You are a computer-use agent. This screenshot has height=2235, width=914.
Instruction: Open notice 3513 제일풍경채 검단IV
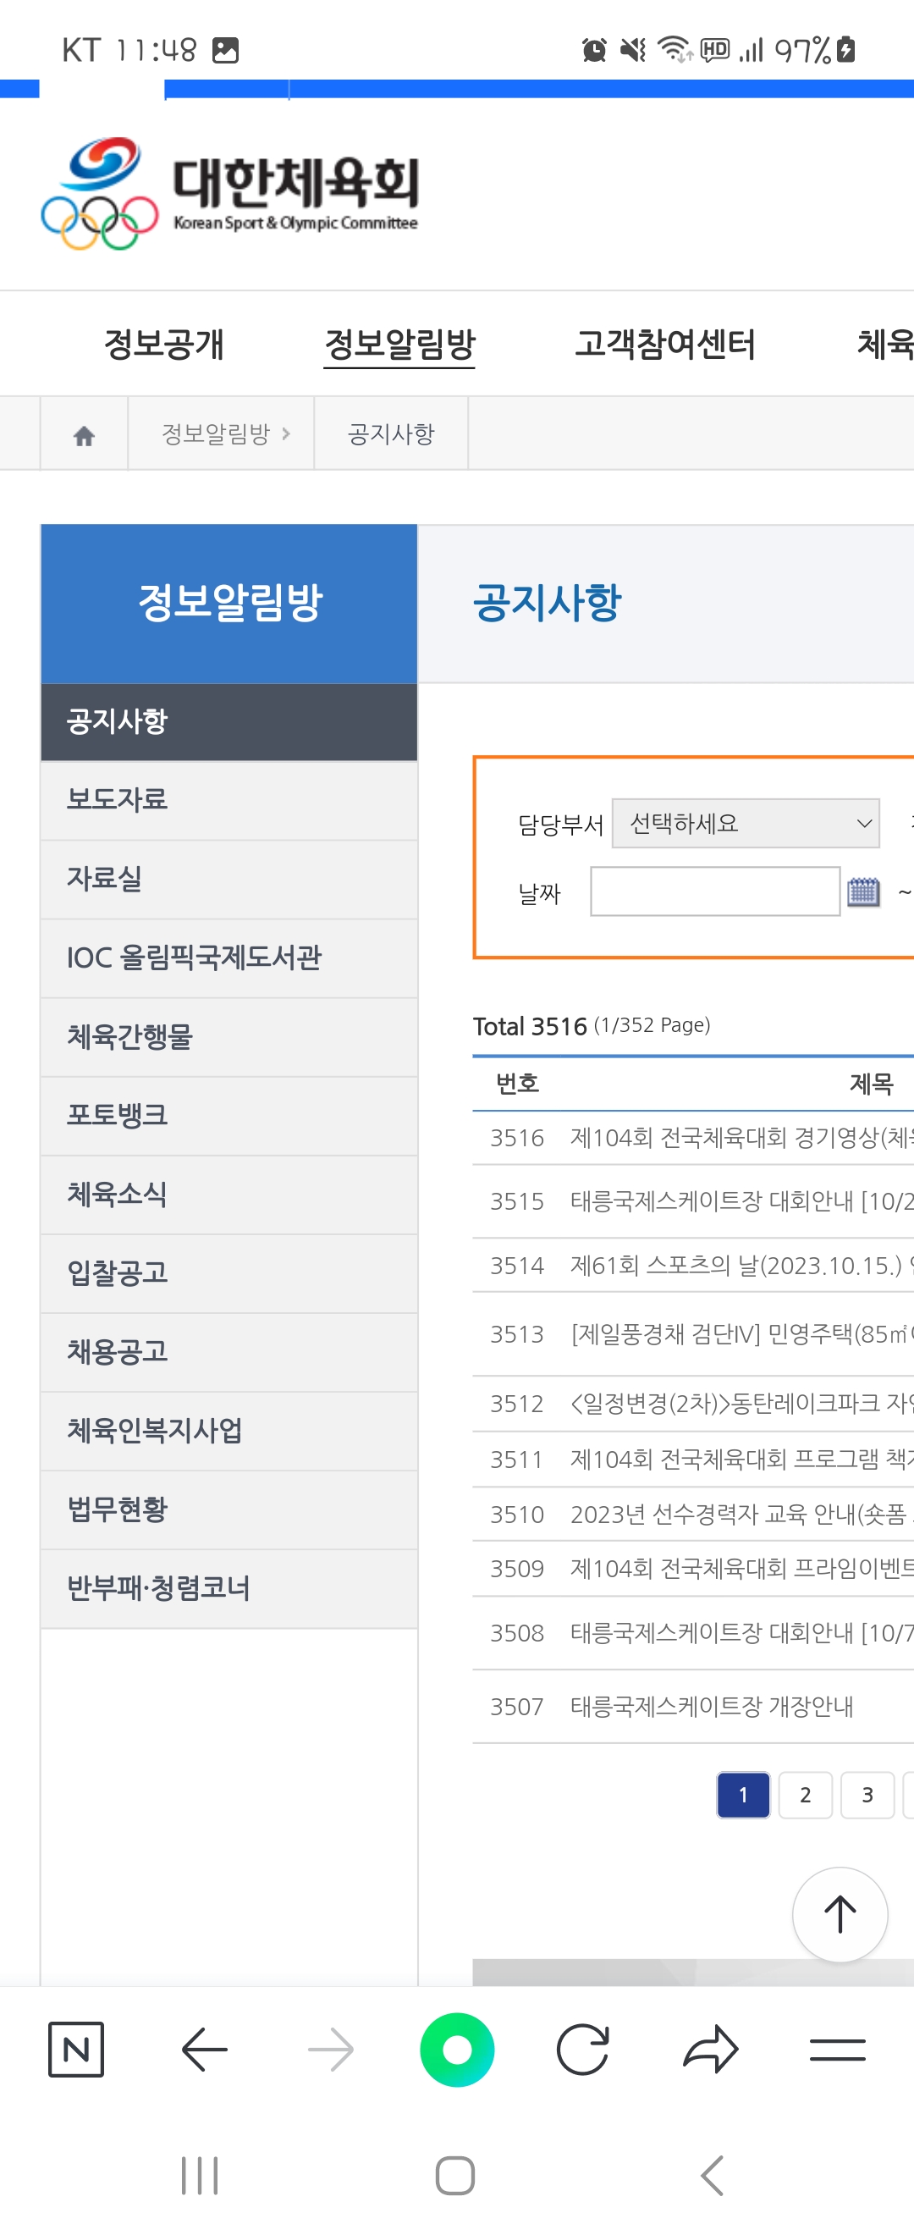[741, 1333]
